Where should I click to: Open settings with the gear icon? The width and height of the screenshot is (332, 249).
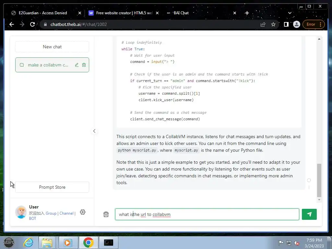pyautogui.click(x=83, y=212)
